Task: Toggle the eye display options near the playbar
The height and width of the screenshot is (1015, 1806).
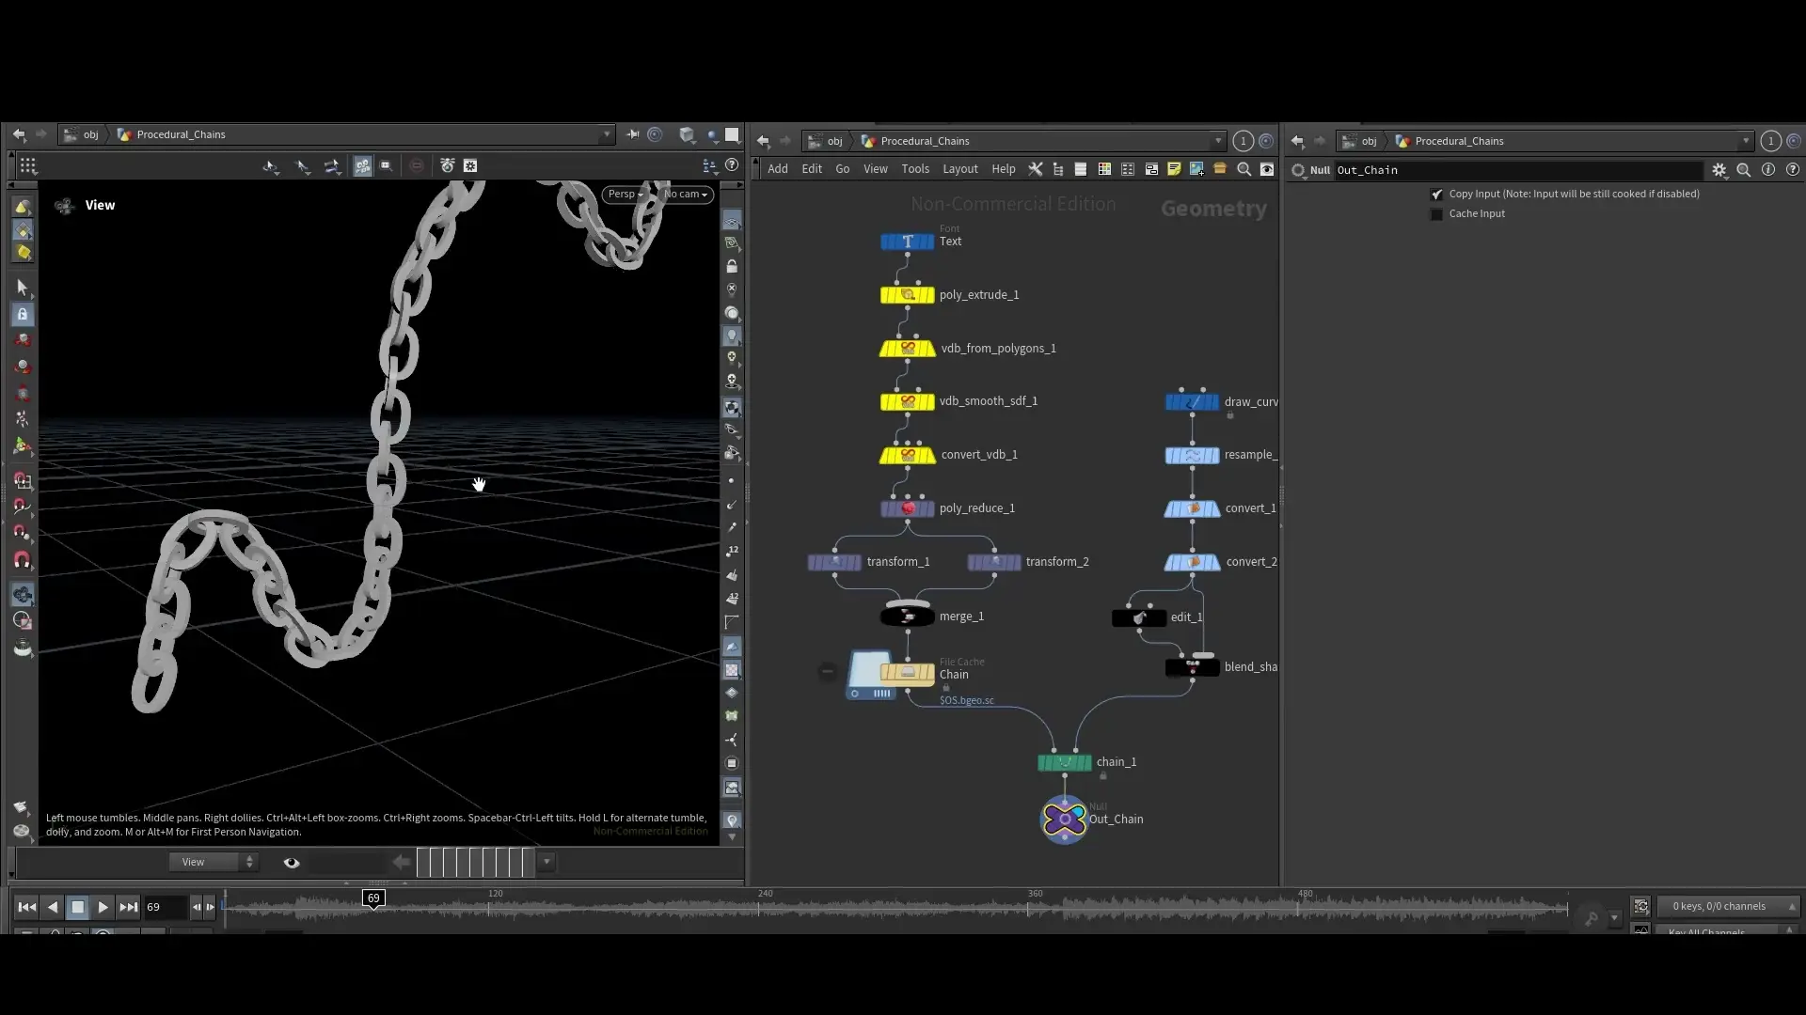Action: click(291, 862)
